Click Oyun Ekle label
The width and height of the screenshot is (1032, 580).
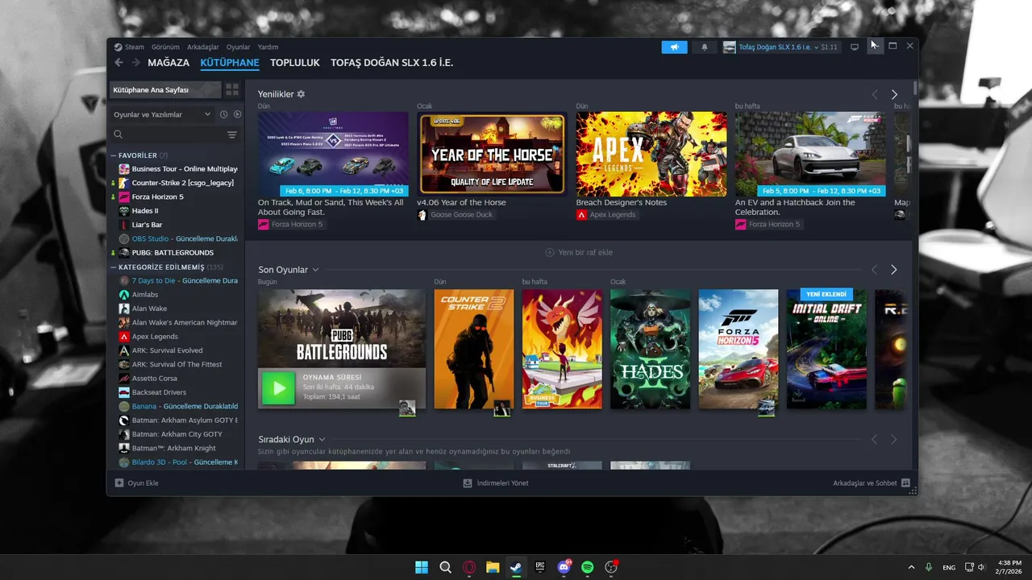pos(144,483)
